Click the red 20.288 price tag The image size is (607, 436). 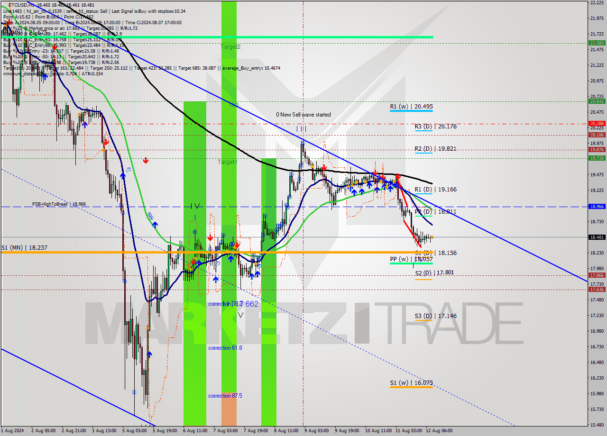pyautogui.click(x=597, y=124)
